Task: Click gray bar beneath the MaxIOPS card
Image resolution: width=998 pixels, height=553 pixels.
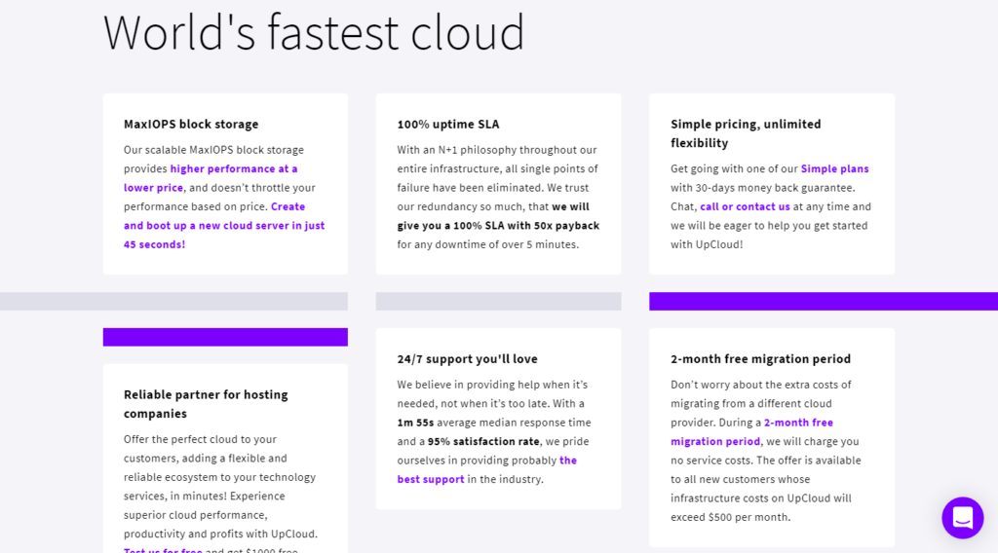Action: point(173,302)
